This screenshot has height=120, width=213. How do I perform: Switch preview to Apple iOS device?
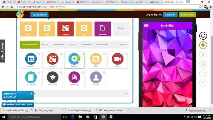203,54
